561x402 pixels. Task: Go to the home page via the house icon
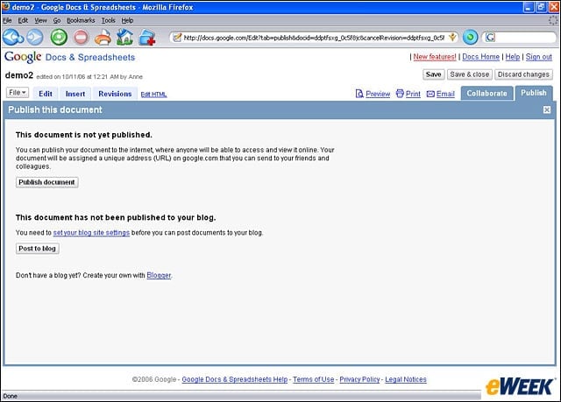pyautogui.click(x=124, y=37)
